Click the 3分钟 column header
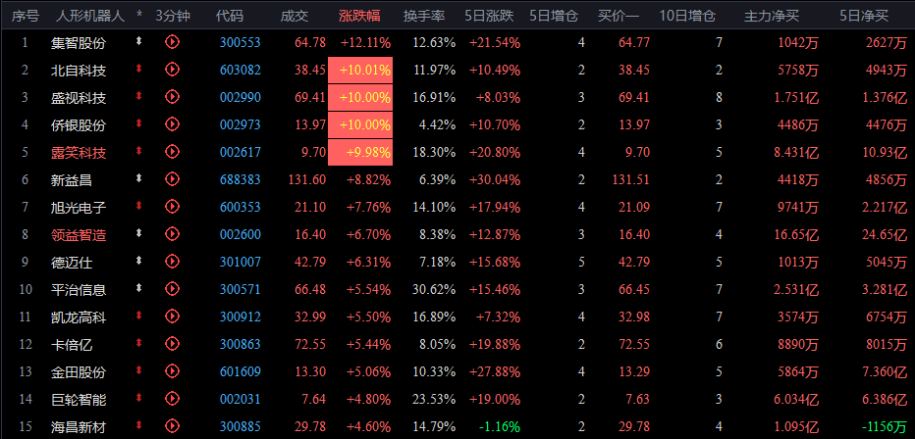The image size is (915, 439). (x=173, y=16)
